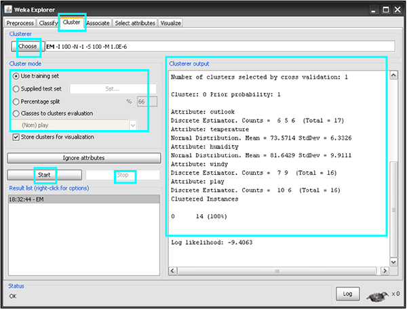Click the horizontal scrollbar thumb
The height and width of the screenshot is (309, 407).
(x=277, y=271)
